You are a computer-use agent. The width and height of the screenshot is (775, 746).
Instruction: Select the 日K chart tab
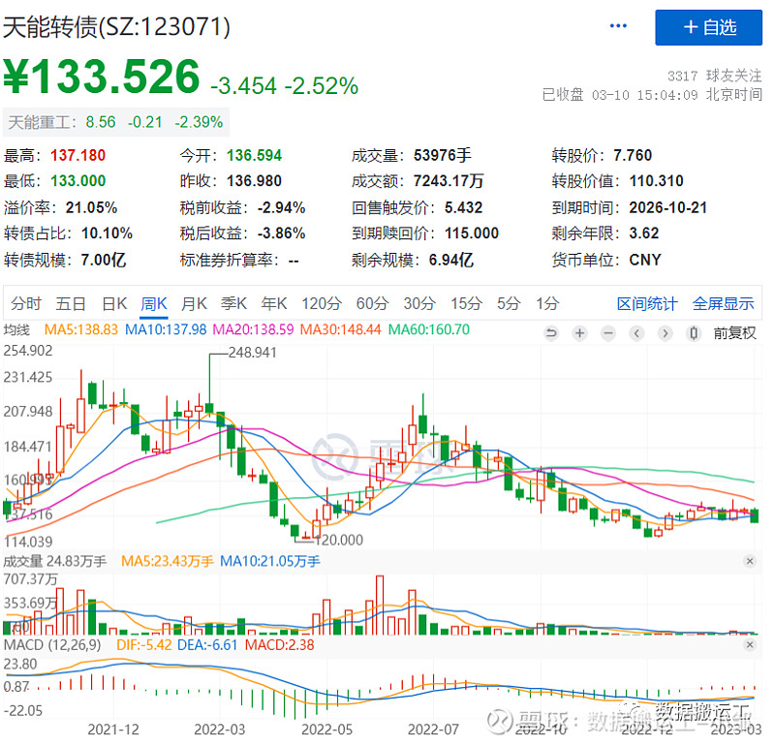click(114, 303)
